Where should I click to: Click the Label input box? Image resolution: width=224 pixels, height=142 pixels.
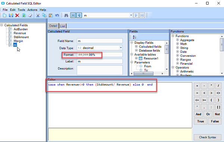[100, 61]
